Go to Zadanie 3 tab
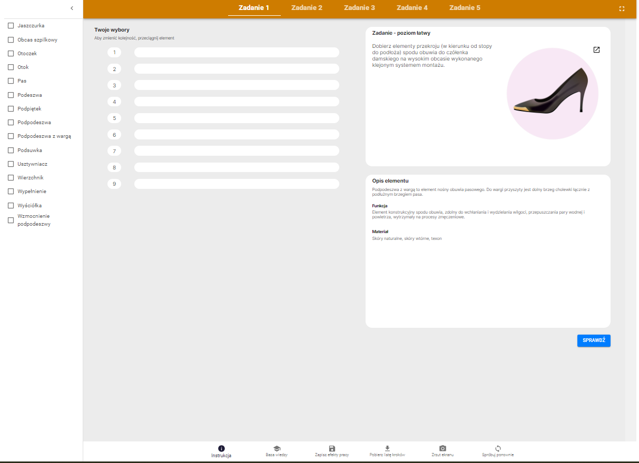 [x=359, y=8]
